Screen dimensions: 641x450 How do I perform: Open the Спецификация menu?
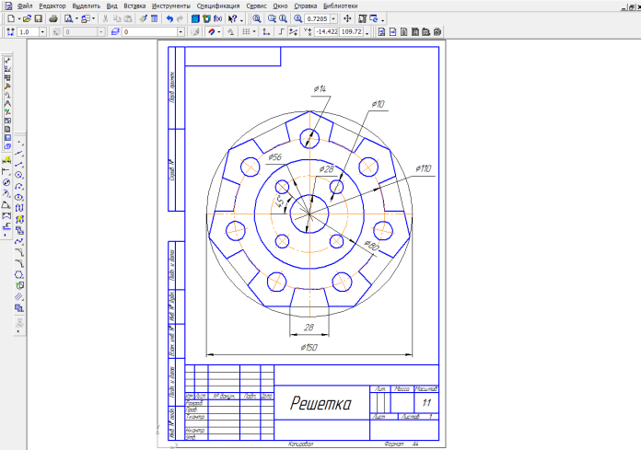click(216, 6)
